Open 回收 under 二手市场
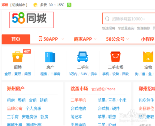 point(126,74)
